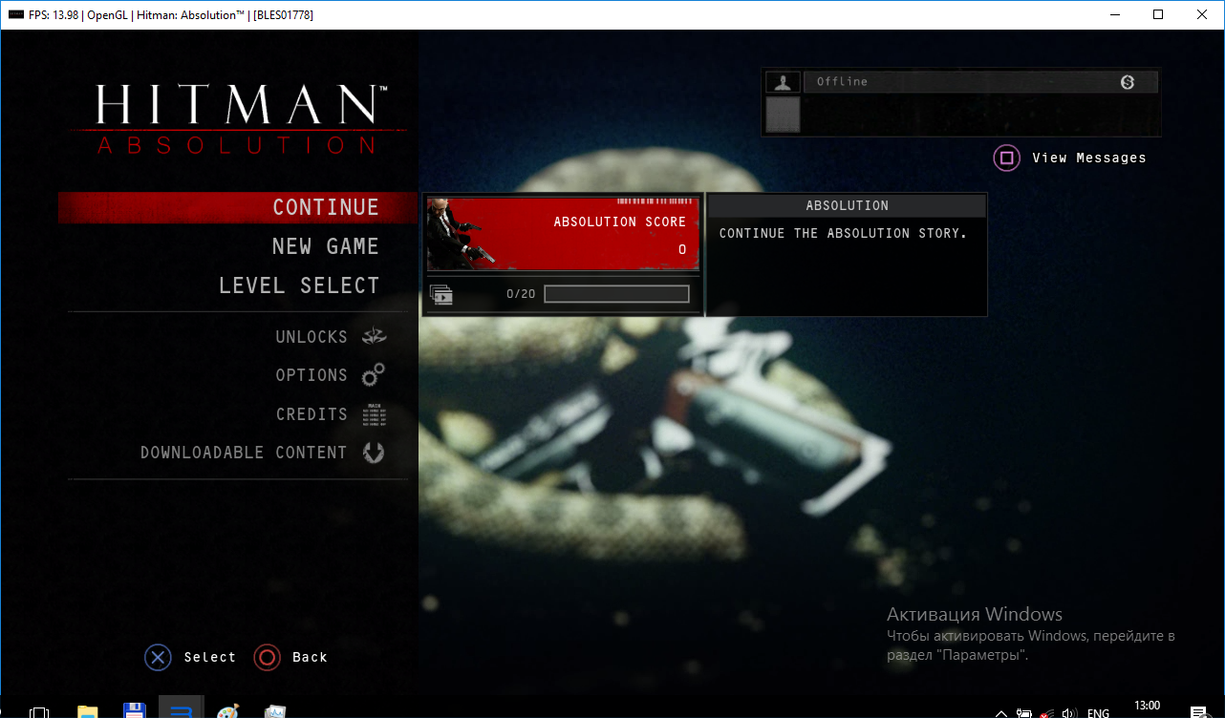Click the Options gears icon
This screenshot has width=1225, height=718.
(374, 375)
